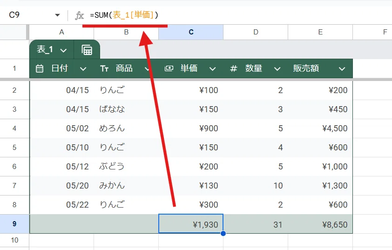Screen dimensions: 392x250
Task: Select the ¥130 unit price cell
Action: pos(191,186)
